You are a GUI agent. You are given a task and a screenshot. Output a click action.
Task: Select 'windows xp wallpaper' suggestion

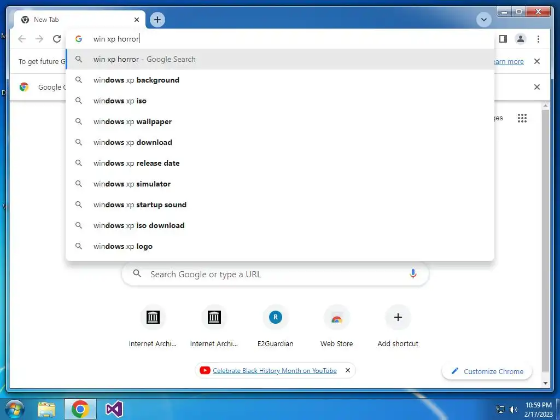click(x=281, y=121)
